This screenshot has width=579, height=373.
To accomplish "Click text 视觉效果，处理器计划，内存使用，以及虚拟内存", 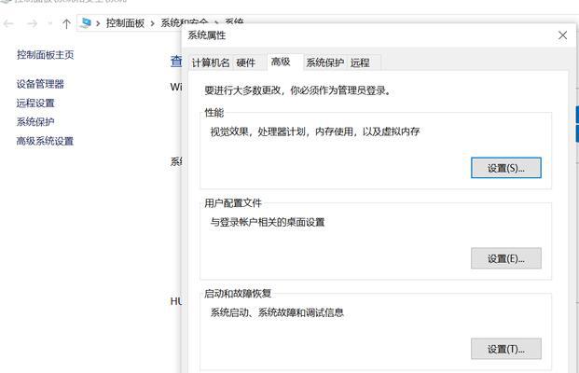I will coord(315,131).
